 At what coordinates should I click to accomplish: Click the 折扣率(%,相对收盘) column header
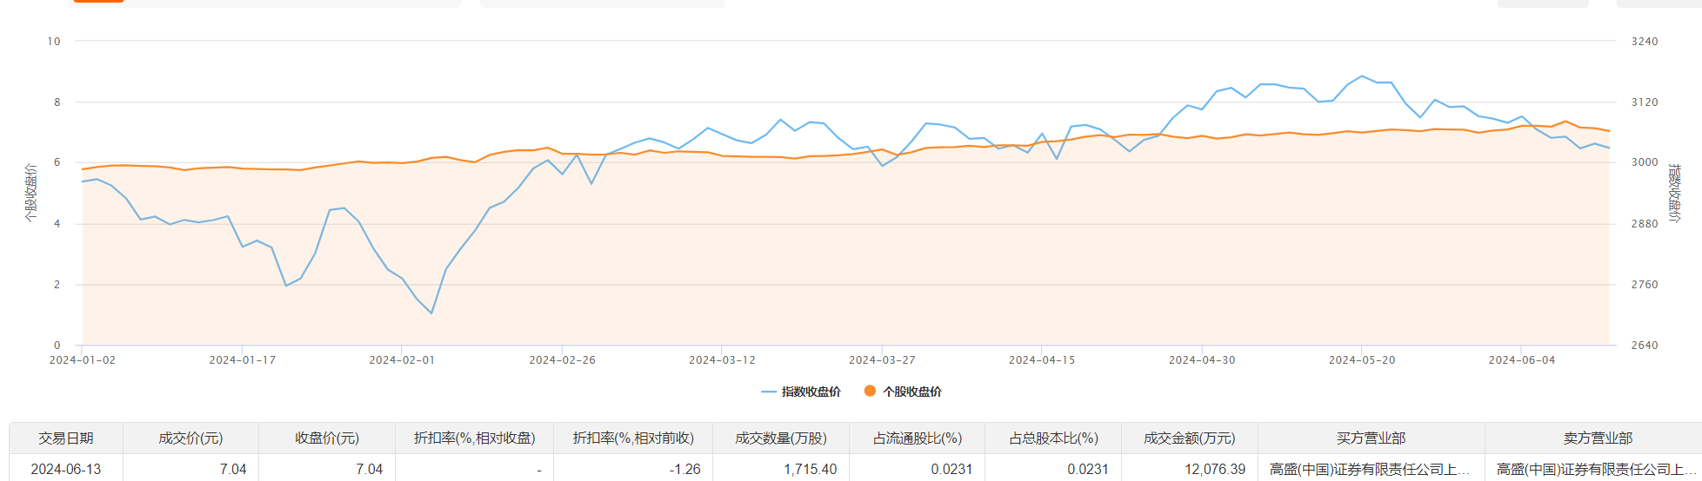(474, 438)
